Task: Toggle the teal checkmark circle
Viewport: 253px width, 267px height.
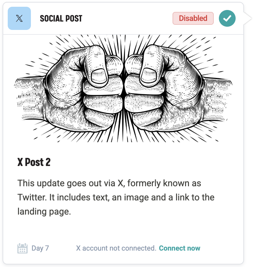Action: pos(227,18)
